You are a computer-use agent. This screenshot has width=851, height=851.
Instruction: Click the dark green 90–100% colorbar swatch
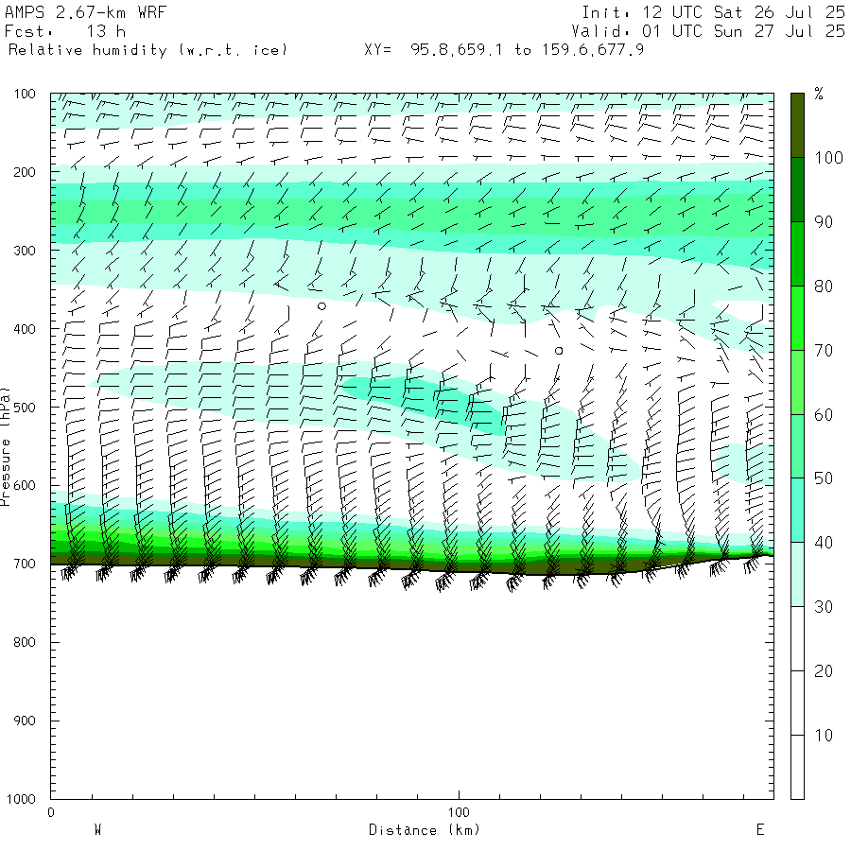[x=797, y=190]
